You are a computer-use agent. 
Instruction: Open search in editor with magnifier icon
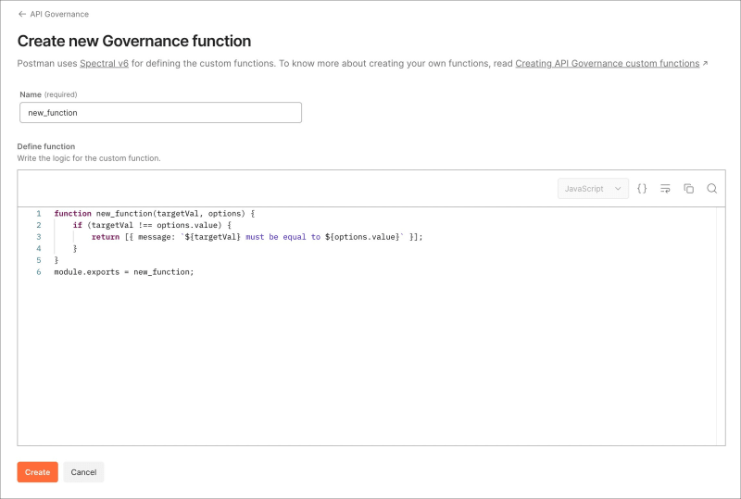711,189
